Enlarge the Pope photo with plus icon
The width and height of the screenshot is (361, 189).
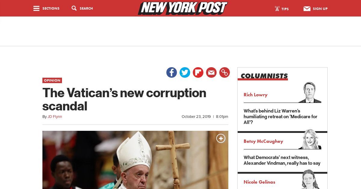click(x=221, y=138)
